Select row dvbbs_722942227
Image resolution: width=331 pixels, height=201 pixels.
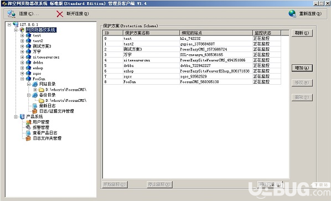[x=192, y=66]
